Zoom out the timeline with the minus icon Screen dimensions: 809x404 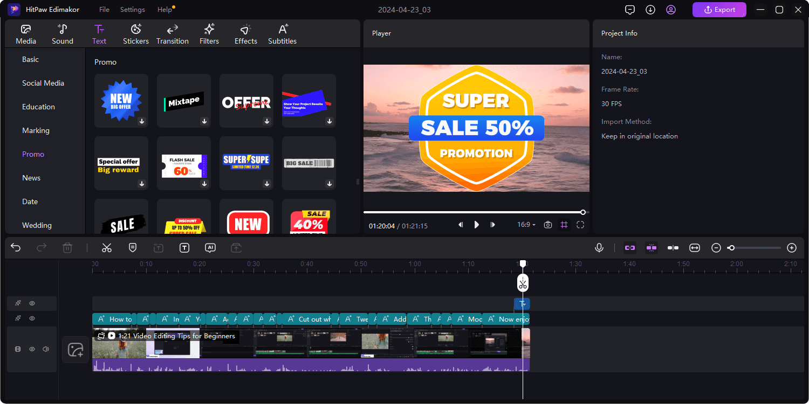716,248
